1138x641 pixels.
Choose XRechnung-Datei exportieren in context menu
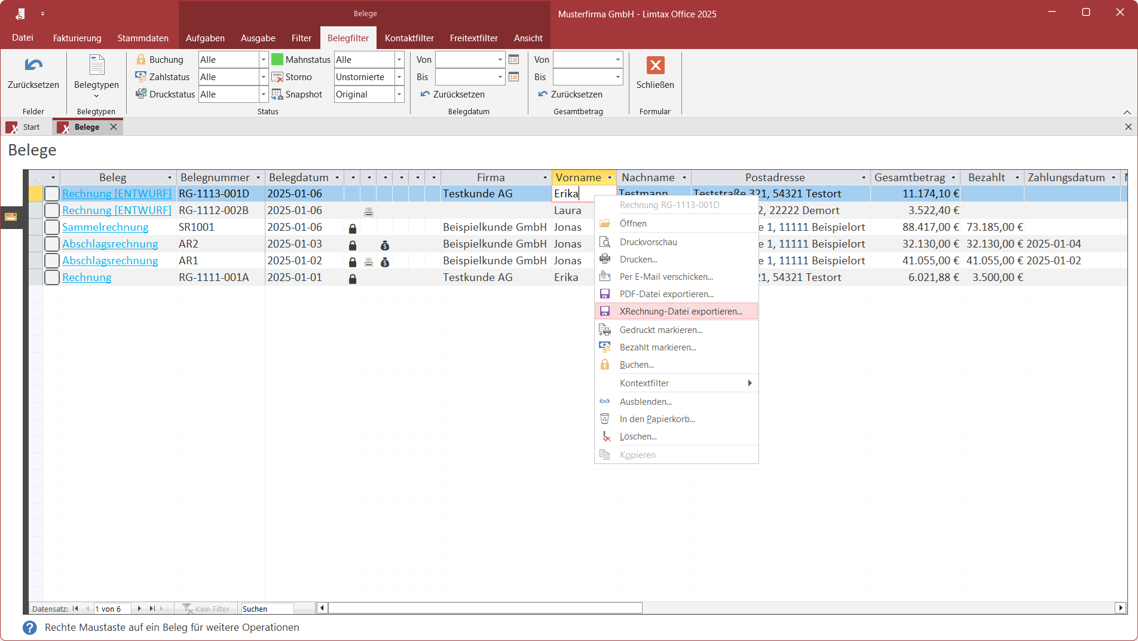pos(677,312)
